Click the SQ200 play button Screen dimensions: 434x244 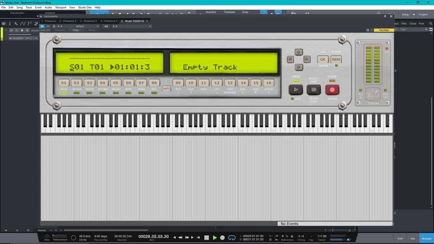(296, 90)
